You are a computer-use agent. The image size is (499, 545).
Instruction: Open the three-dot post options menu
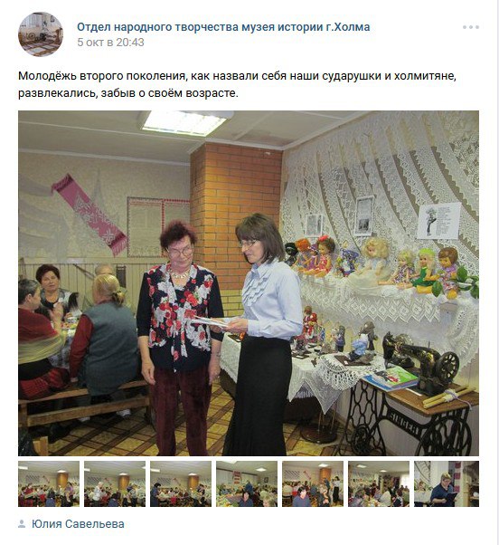[471, 27]
